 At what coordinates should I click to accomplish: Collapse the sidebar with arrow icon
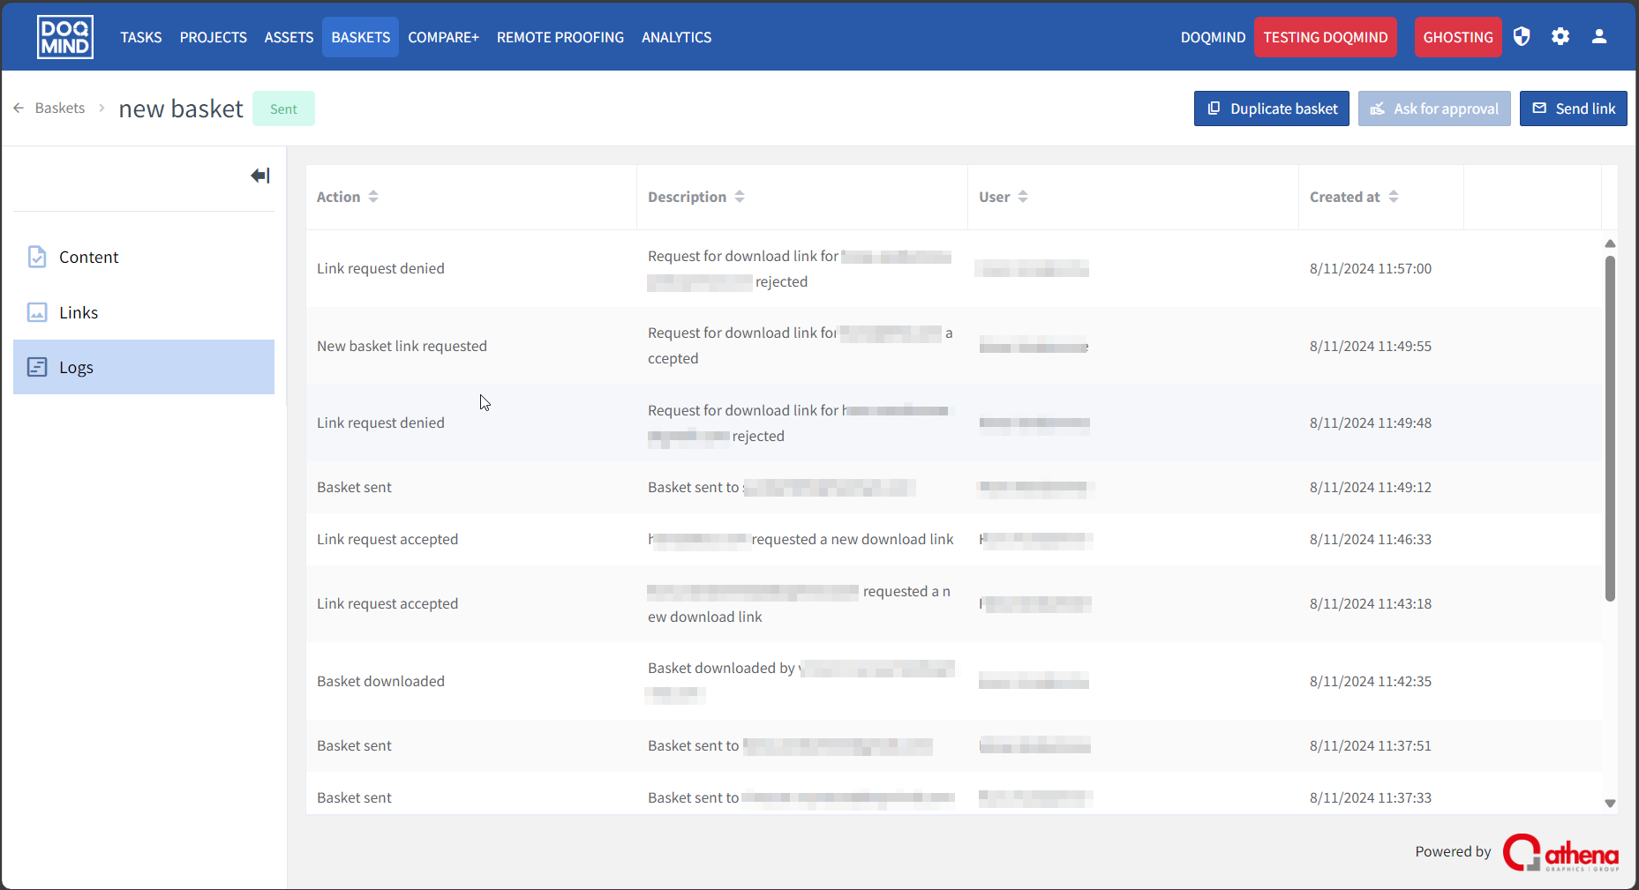point(260,176)
